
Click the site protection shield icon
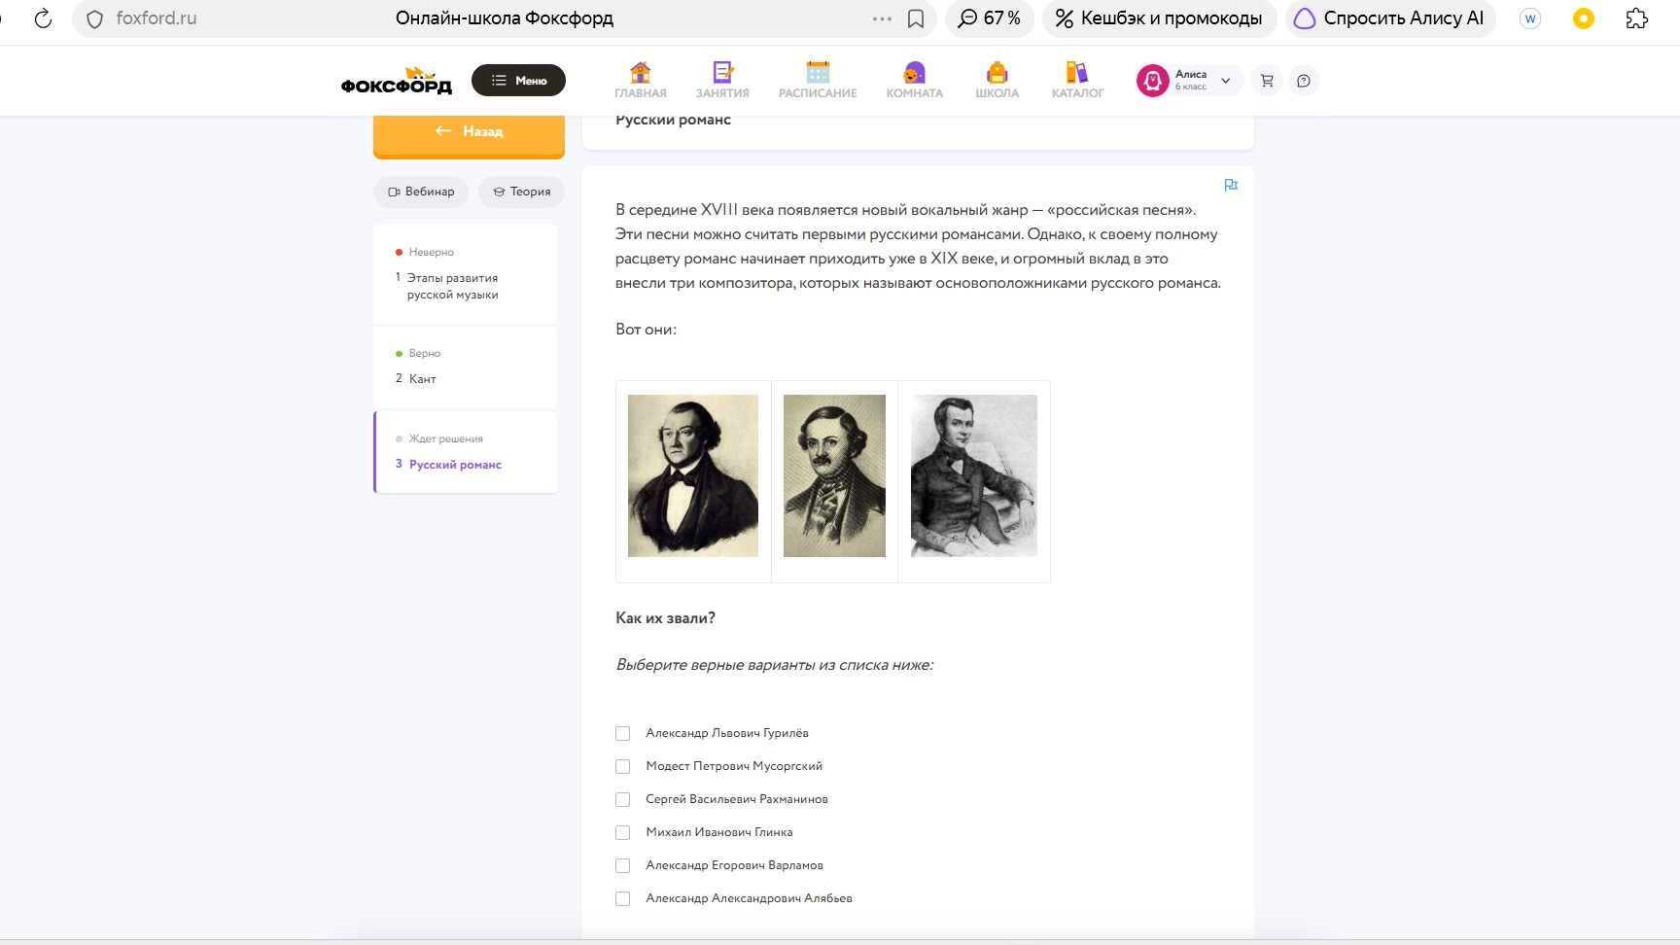[94, 18]
